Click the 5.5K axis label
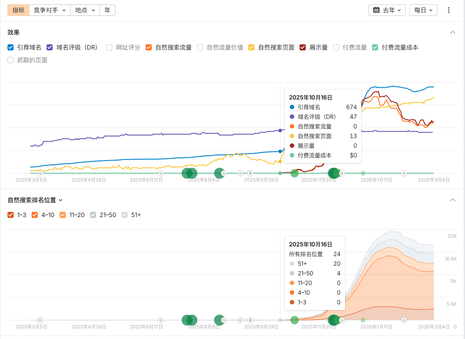 (x=452, y=304)
